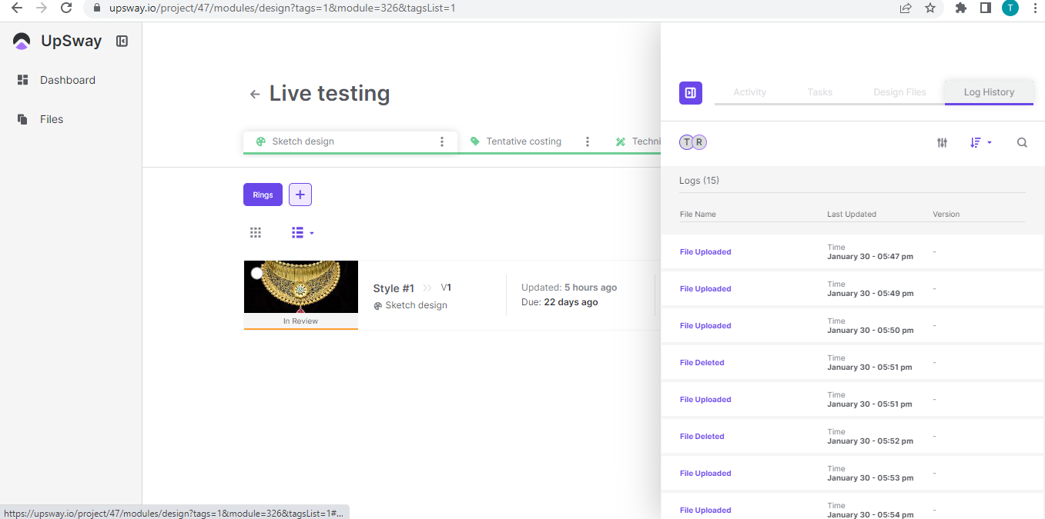1045x519 pixels.
Task: Open the Activity tab
Action: click(x=749, y=92)
